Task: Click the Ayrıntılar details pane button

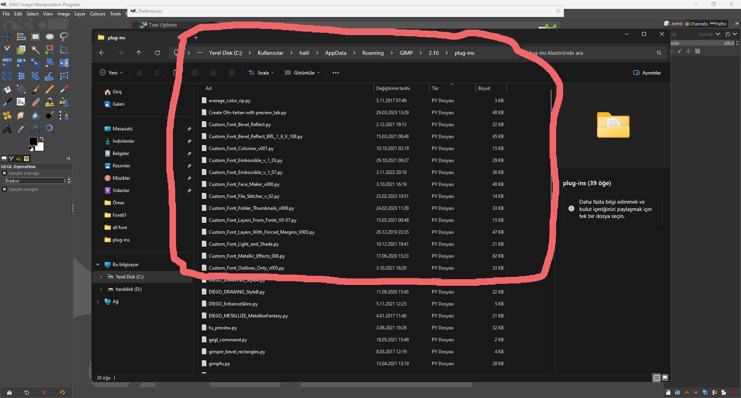Action: [647, 73]
